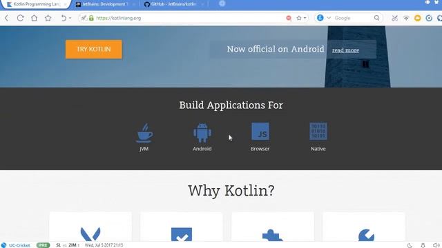Click the SL vs ZIM match text

pos(67,245)
